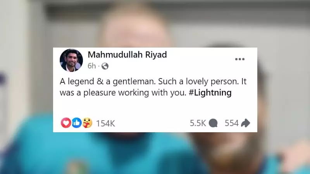The width and height of the screenshot is (310, 174).
Task: Click the blue thumbs-up like reaction
Action: click(76, 123)
